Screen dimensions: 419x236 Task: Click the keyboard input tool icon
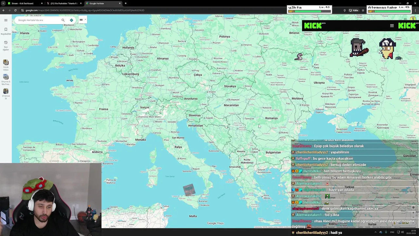point(81,20)
